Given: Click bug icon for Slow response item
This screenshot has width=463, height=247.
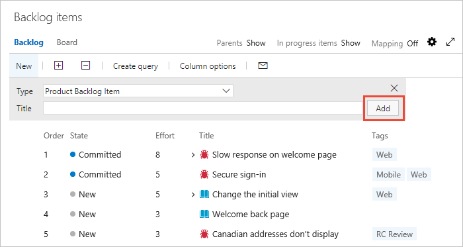Looking at the screenshot, I should point(204,154).
